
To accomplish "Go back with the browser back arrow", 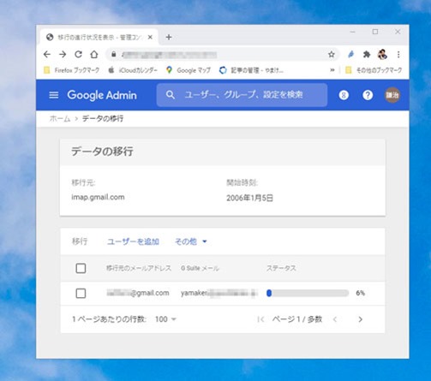I will click(x=47, y=54).
